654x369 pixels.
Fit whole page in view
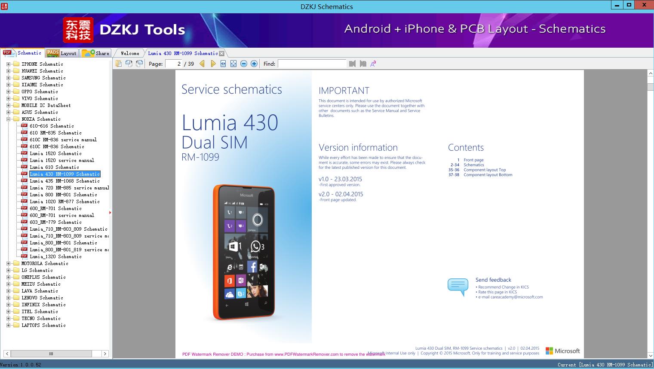pyautogui.click(x=233, y=64)
